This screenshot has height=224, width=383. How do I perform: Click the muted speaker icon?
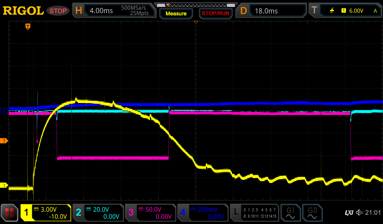tap(359, 213)
